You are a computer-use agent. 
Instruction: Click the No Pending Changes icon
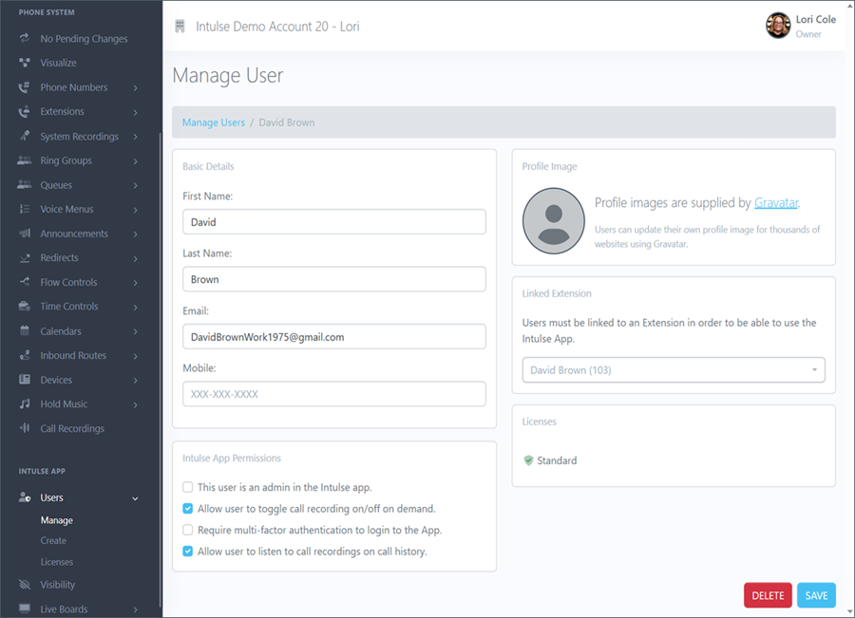[24, 39]
